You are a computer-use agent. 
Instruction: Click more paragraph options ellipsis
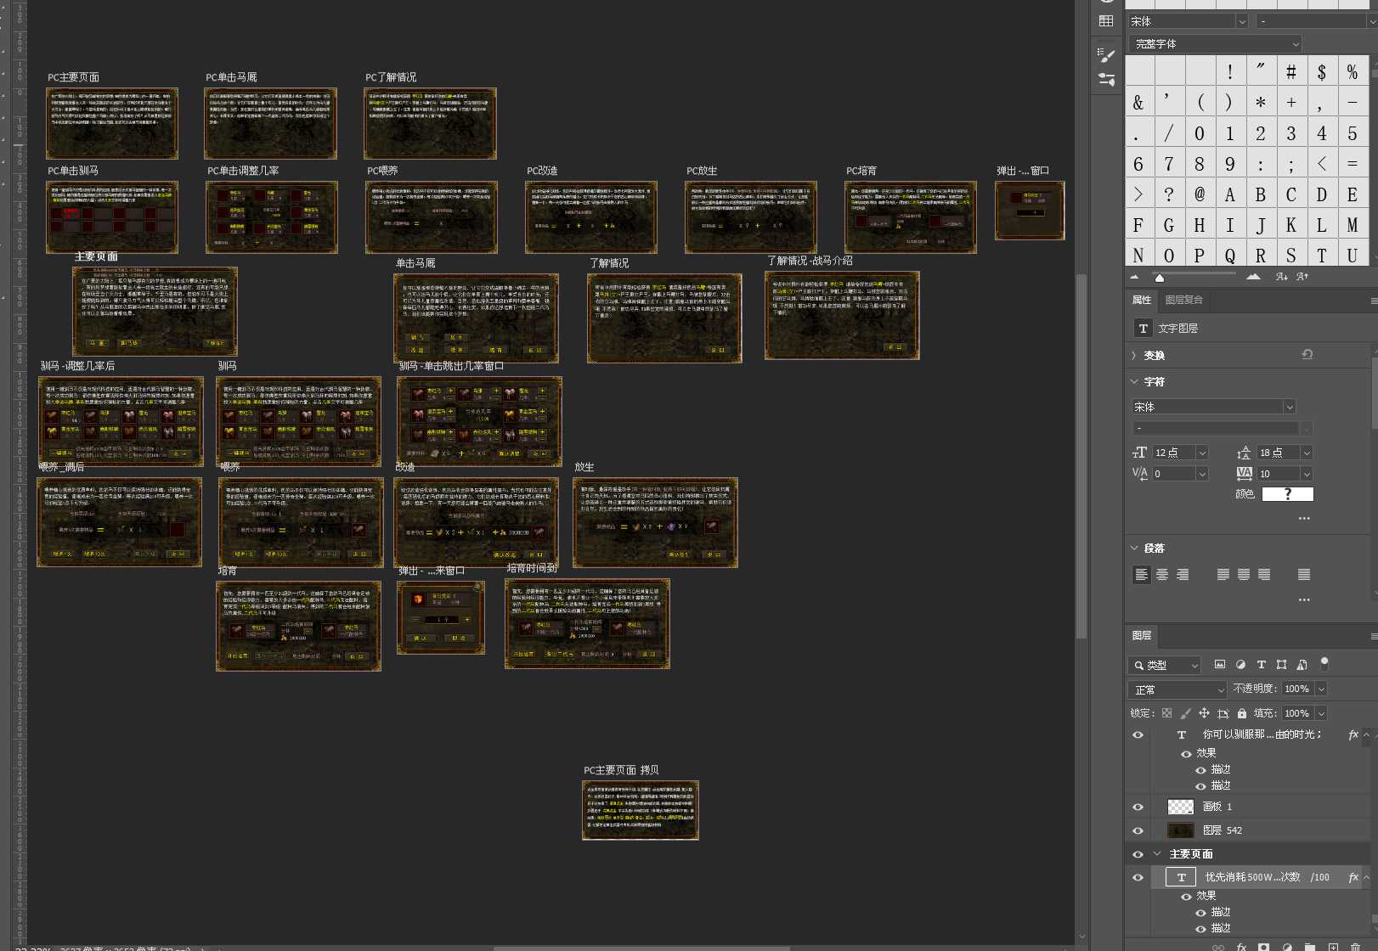click(x=1304, y=599)
